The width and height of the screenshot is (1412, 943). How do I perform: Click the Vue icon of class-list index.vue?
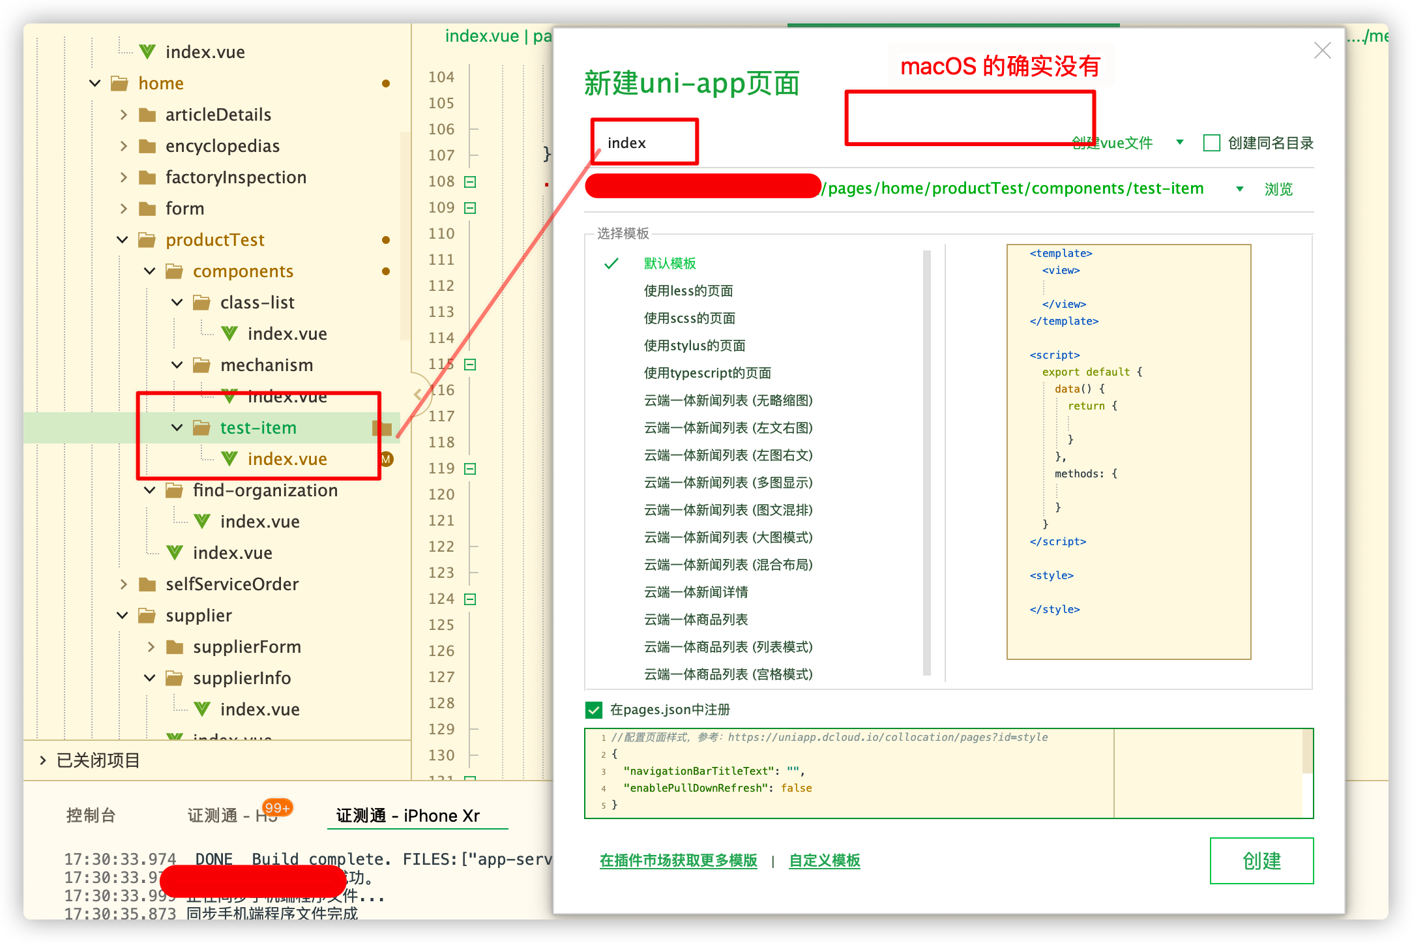pos(229,333)
